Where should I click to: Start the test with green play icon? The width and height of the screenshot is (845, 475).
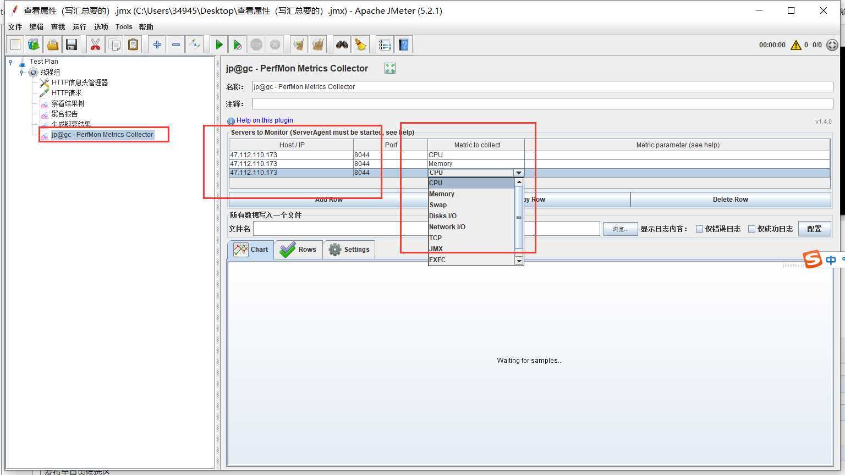[x=219, y=45]
